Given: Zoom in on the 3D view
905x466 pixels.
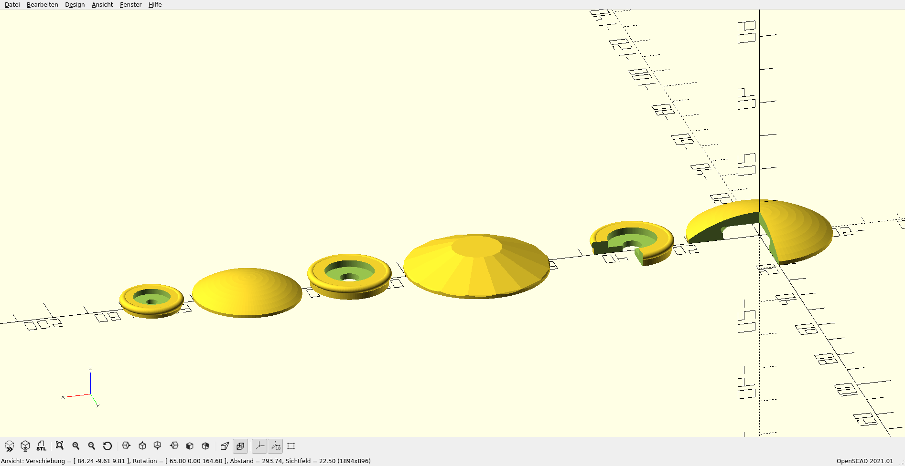Looking at the screenshot, I should click(x=75, y=446).
